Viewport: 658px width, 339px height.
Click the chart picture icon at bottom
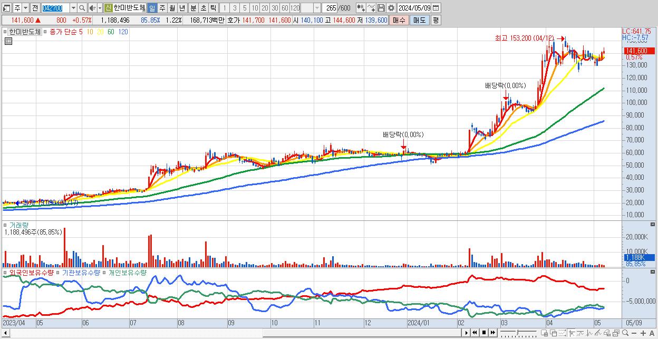tap(616, 333)
